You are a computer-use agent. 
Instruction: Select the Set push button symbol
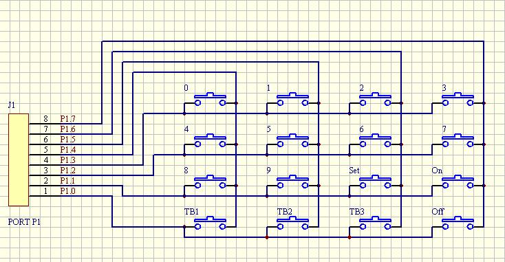[x=375, y=182]
